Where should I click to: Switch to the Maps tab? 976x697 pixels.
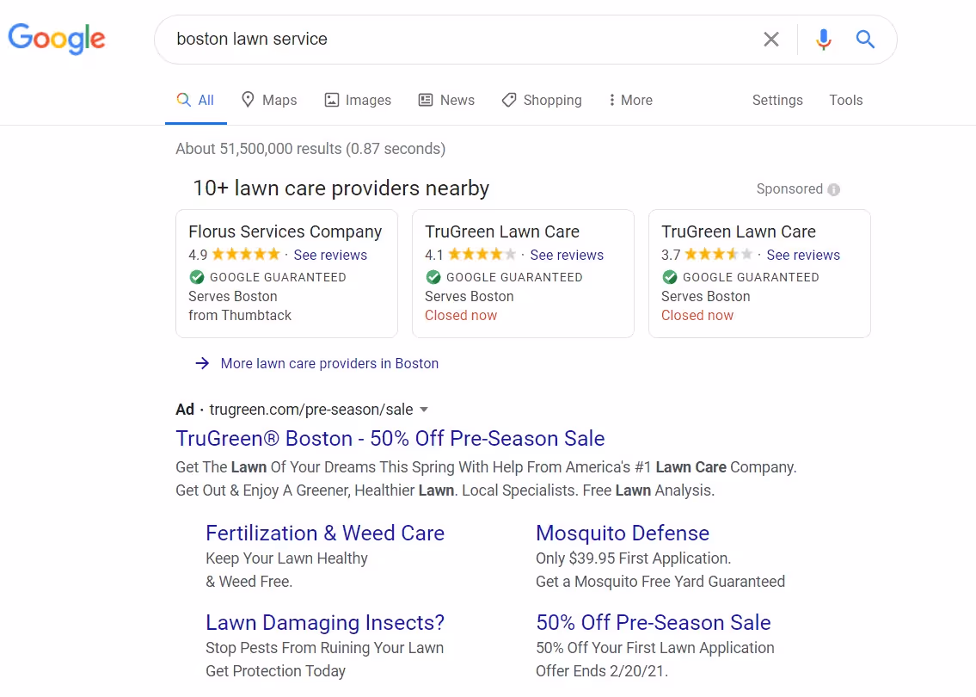269,101
